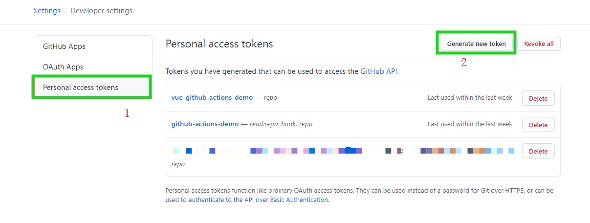The width and height of the screenshot is (590, 223).
Task: Click last-used text for github-actions-demo
Action: 470,124
